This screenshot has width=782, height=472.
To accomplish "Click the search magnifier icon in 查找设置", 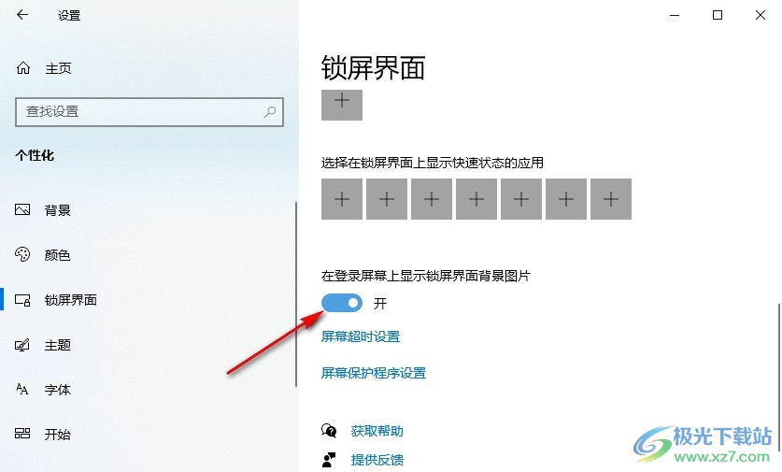I will (x=270, y=112).
